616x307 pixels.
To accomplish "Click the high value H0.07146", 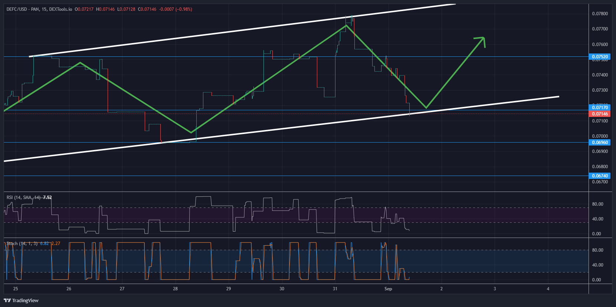I will 105,9.
